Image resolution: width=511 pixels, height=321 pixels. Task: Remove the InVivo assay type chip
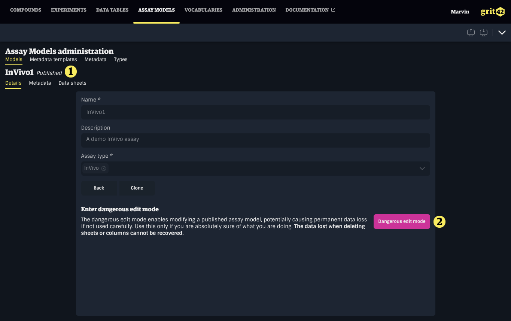click(104, 169)
